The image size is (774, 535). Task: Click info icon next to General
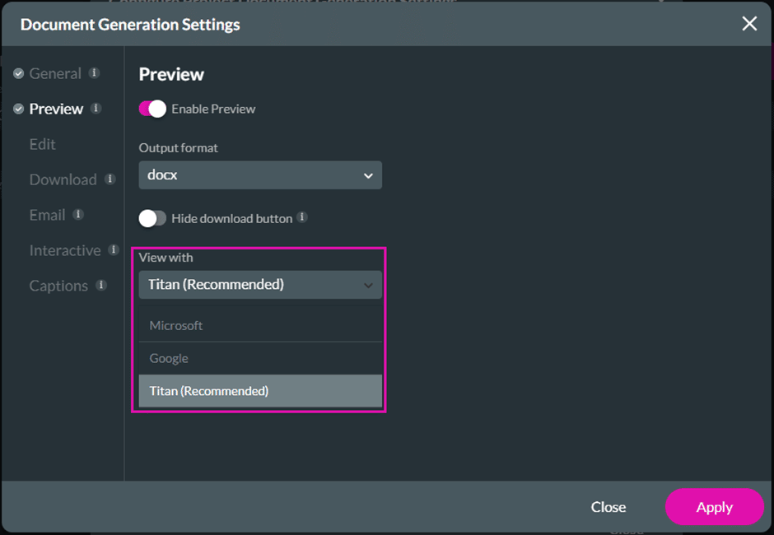(95, 73)
